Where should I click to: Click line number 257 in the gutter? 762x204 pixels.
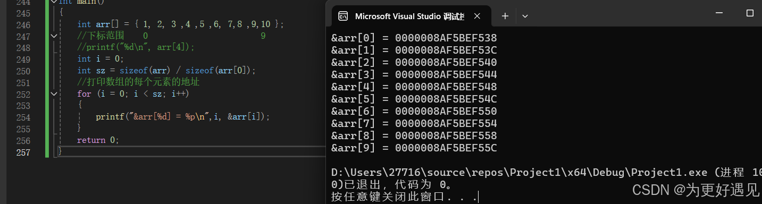pos(23,152)
